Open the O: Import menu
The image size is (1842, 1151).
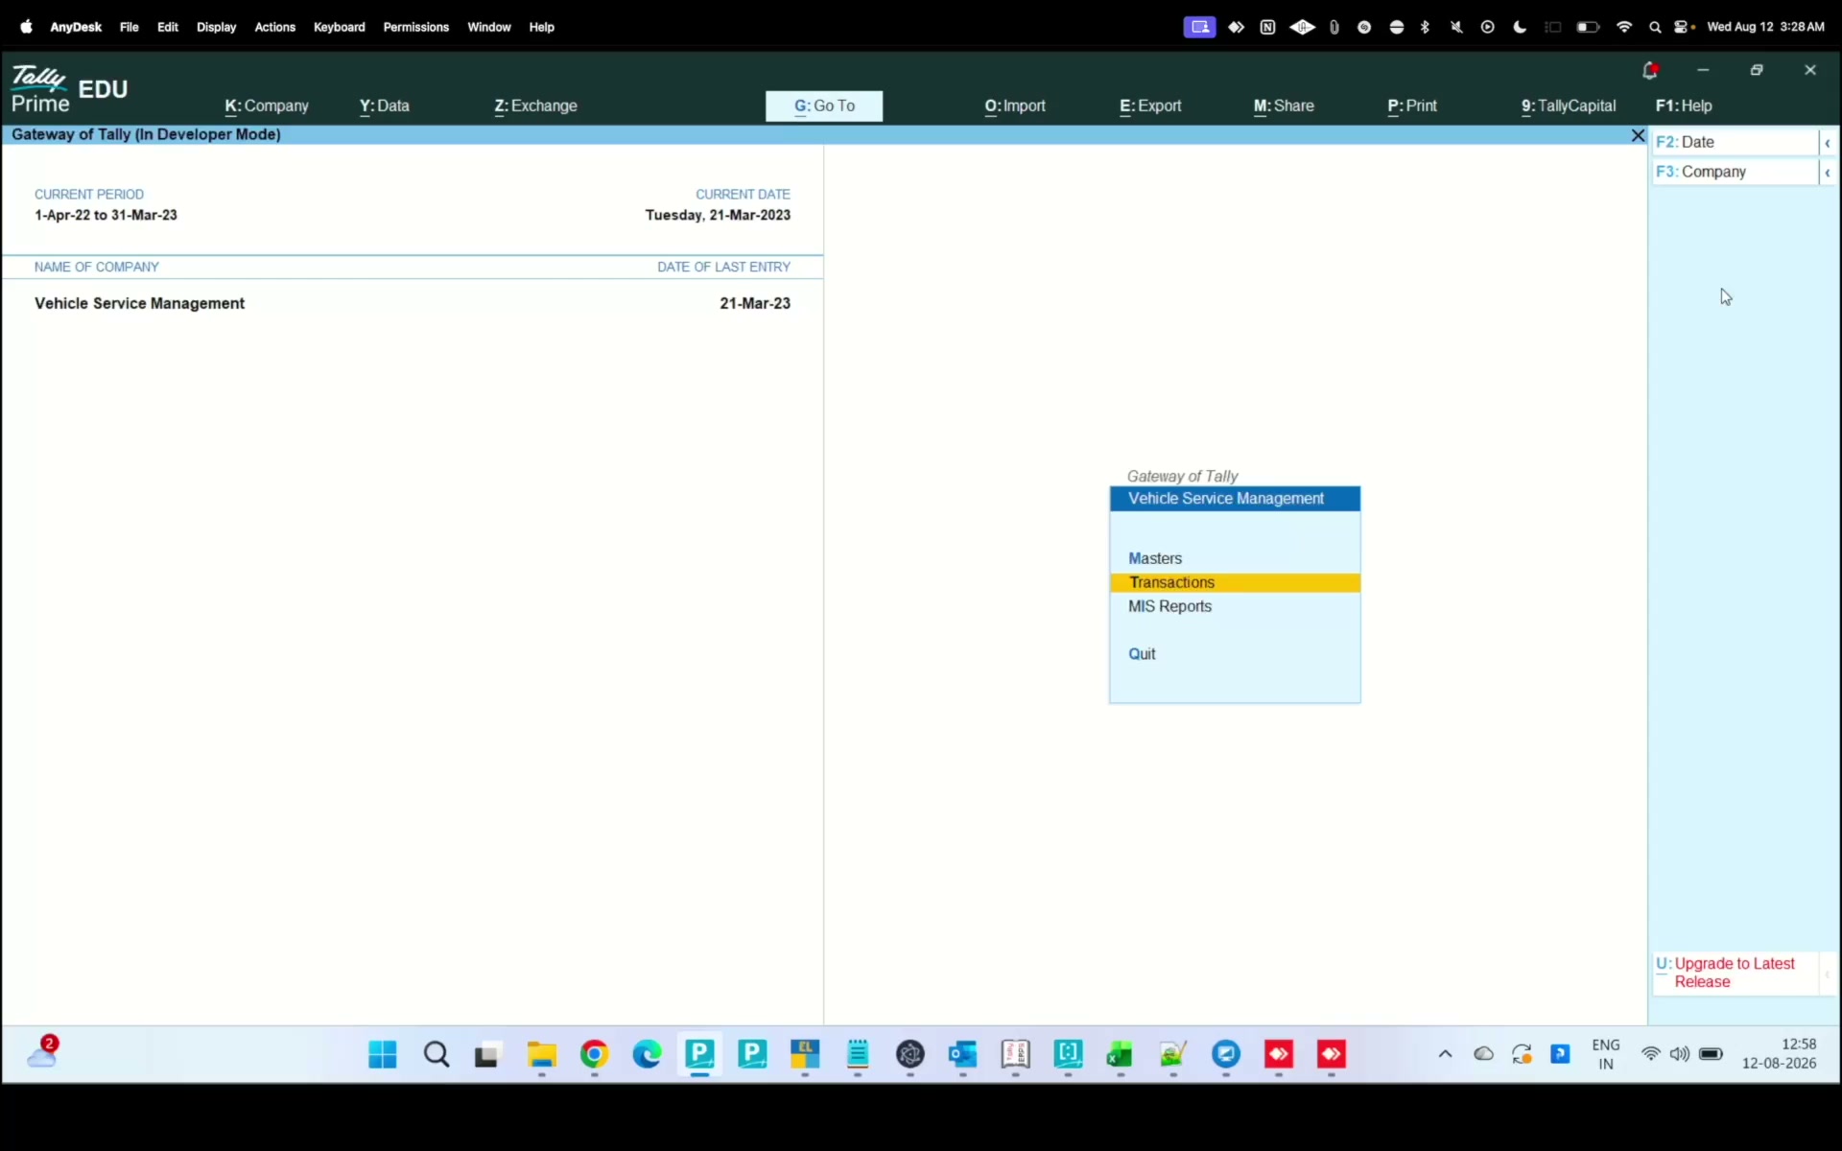1015,106
